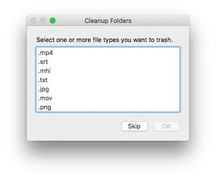Click the grey dialog area beneath the OK button
Screen dimensions: 216x179
(x=166, y=136)
